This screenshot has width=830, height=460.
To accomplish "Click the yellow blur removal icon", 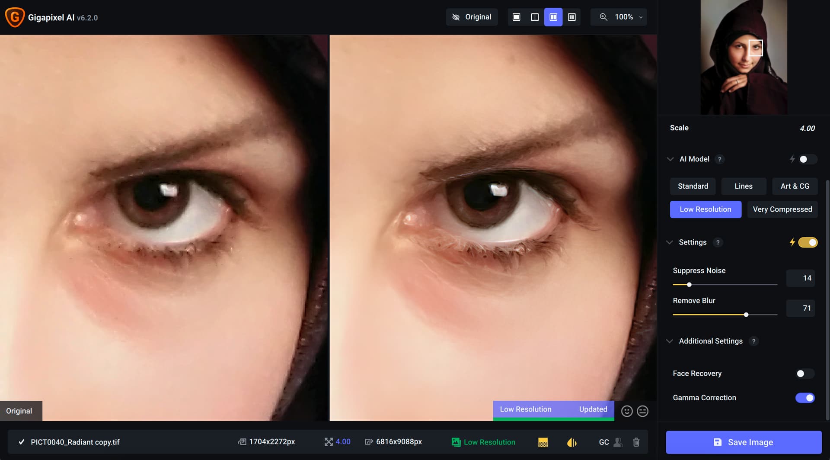I will 571,442.
